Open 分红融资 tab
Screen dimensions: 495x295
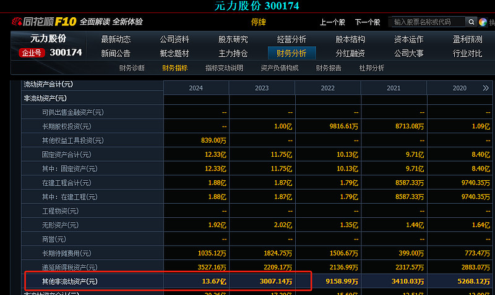point(350,54)
